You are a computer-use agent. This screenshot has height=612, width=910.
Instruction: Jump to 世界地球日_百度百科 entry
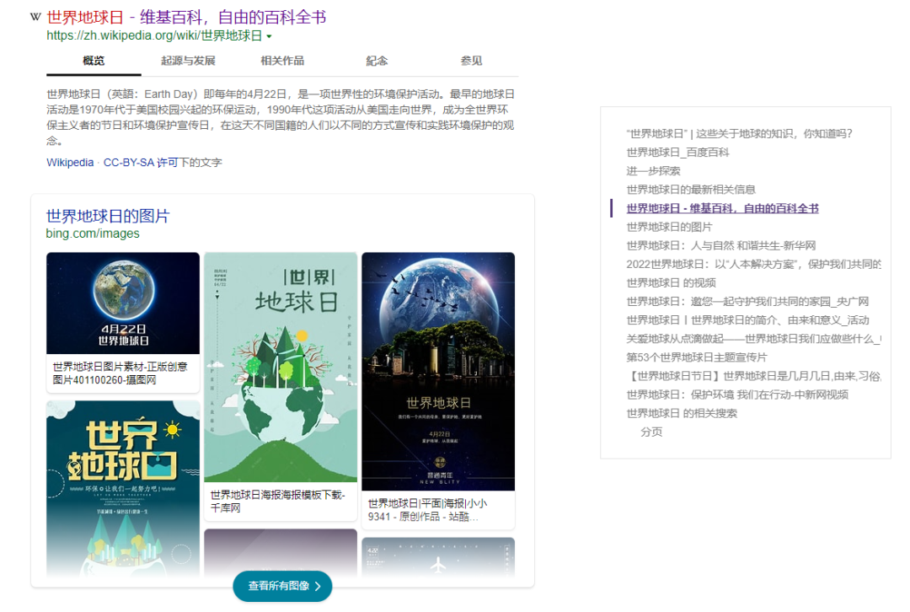[677, 153]
